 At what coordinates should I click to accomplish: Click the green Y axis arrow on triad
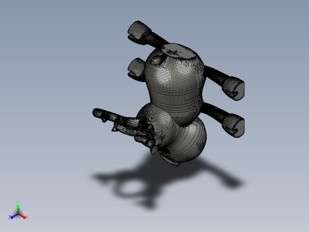[18, 209]
